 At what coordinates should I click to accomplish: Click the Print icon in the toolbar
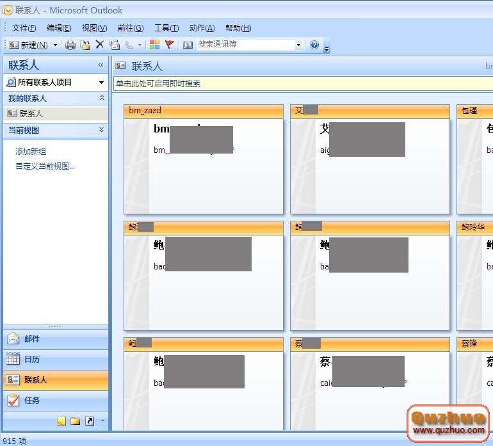pos(70,45)
